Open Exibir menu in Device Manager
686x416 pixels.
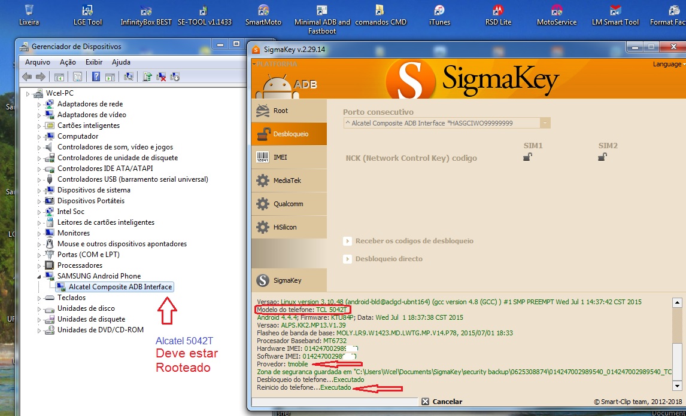[x=94, y=62]
